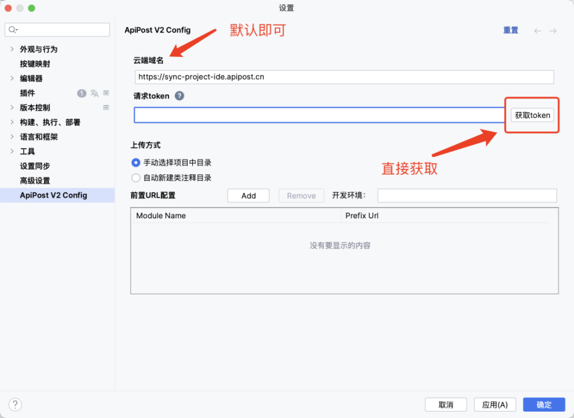Close the settings window with red button

(8, 8)
